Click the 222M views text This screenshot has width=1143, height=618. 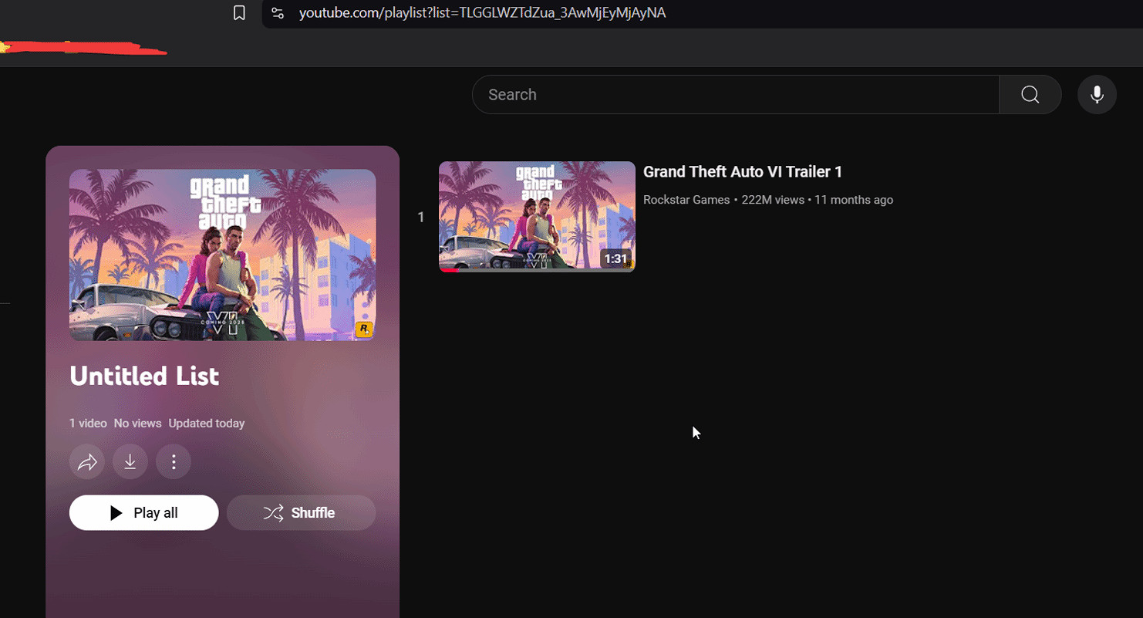pyautogui.click(x=773, y=200)
